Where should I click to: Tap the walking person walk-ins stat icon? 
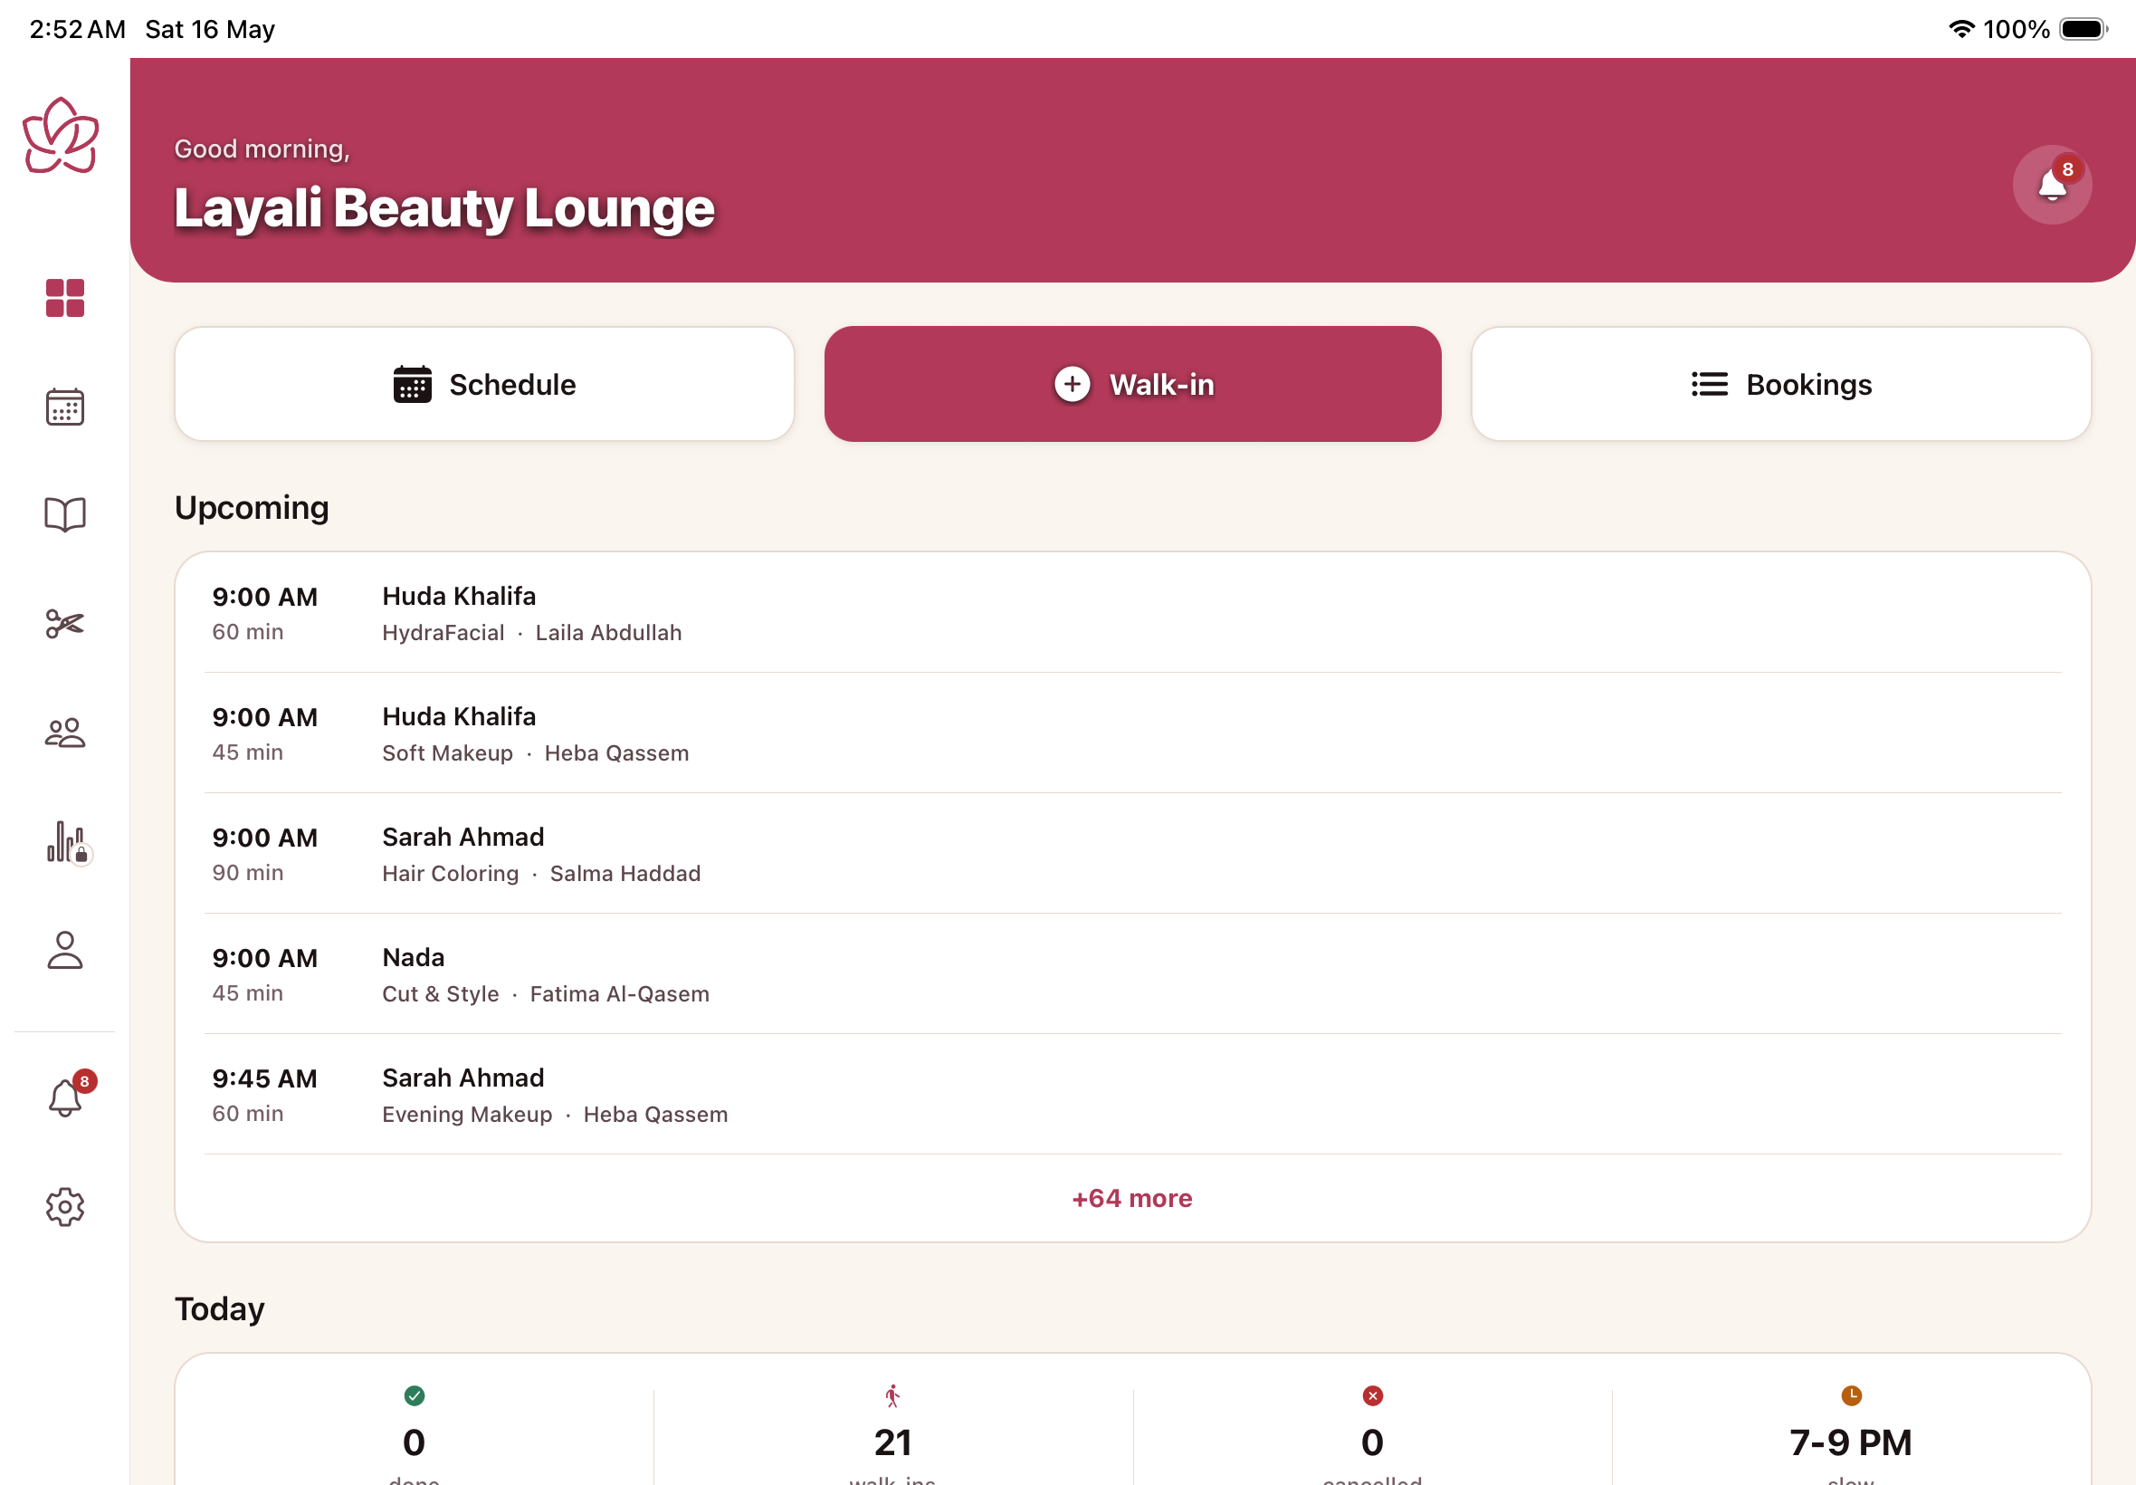point(892,1395)
